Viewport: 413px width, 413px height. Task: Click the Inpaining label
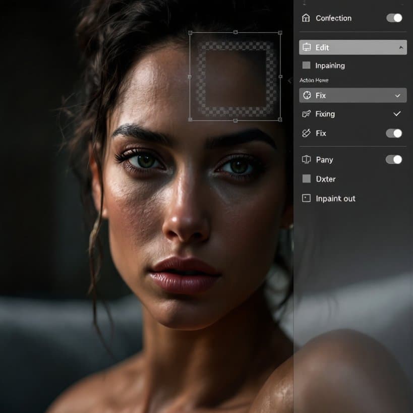(x=330, y=66)
